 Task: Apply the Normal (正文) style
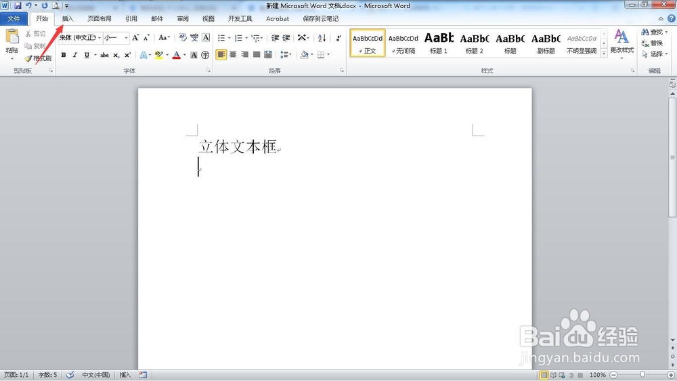[368, 43]
